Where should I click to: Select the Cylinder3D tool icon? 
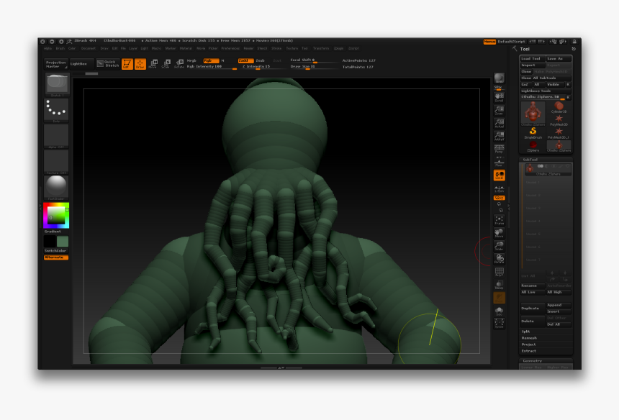(559, 106)
